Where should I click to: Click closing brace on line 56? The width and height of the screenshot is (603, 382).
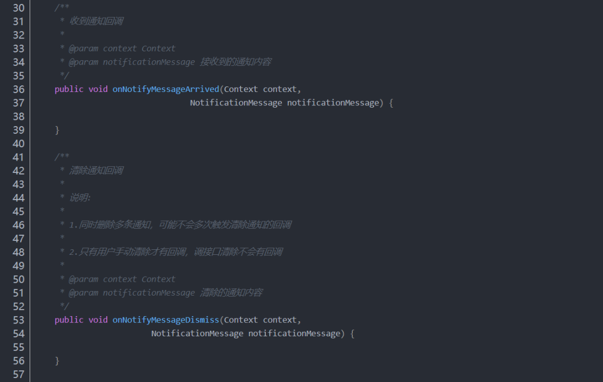click(57, 361)
